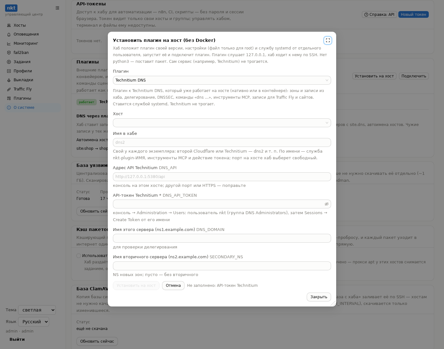Screen dimensions: 444x349
Task: Click Новый токен button
Action: (413, 15)
